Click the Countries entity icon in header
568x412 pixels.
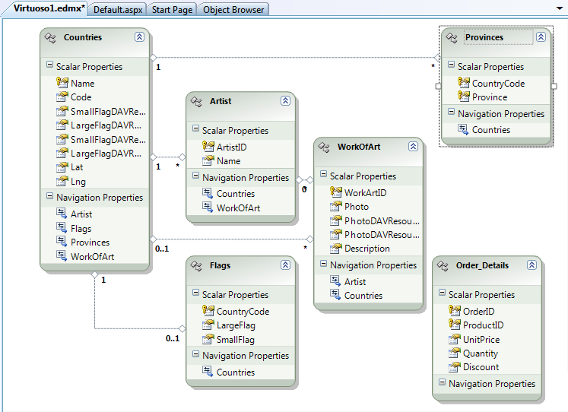pos(51,37)
